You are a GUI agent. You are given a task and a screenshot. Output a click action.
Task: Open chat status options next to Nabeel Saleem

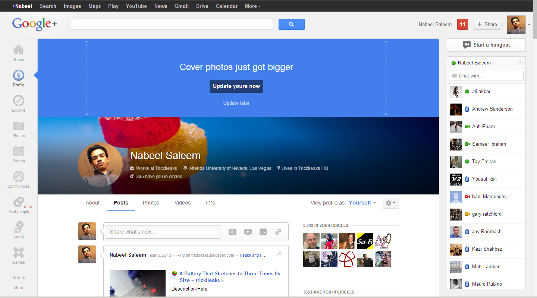[x=520, y=63]
